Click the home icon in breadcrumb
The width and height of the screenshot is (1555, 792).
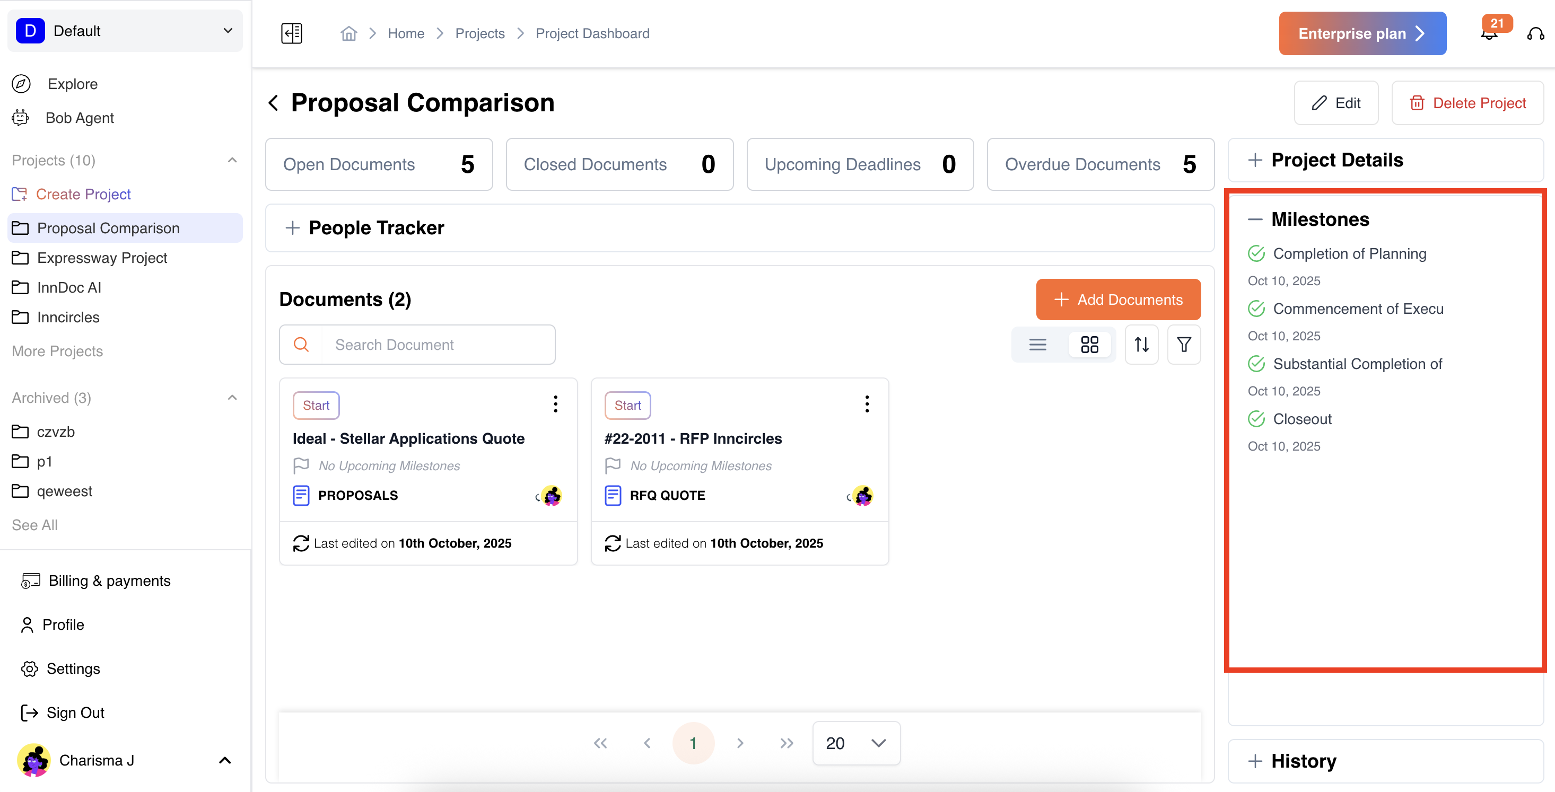tap(348, 33)
